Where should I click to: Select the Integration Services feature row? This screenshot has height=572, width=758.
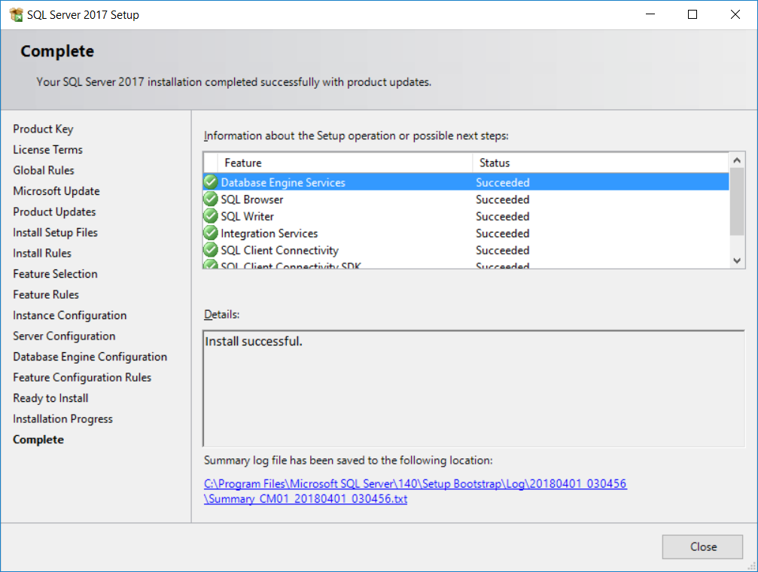click(466, 233)
